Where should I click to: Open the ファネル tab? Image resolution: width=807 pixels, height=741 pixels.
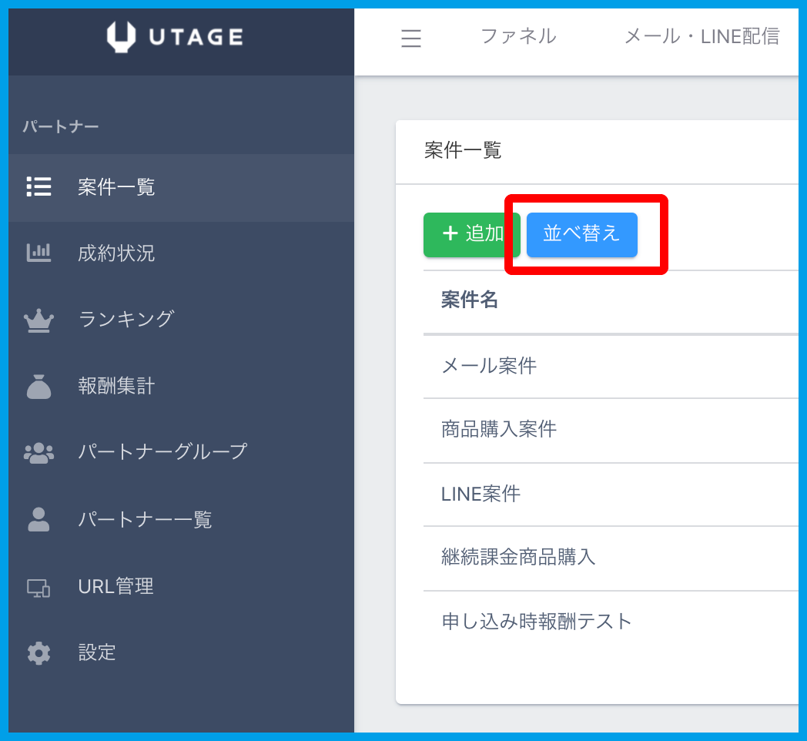pos(517,36)
